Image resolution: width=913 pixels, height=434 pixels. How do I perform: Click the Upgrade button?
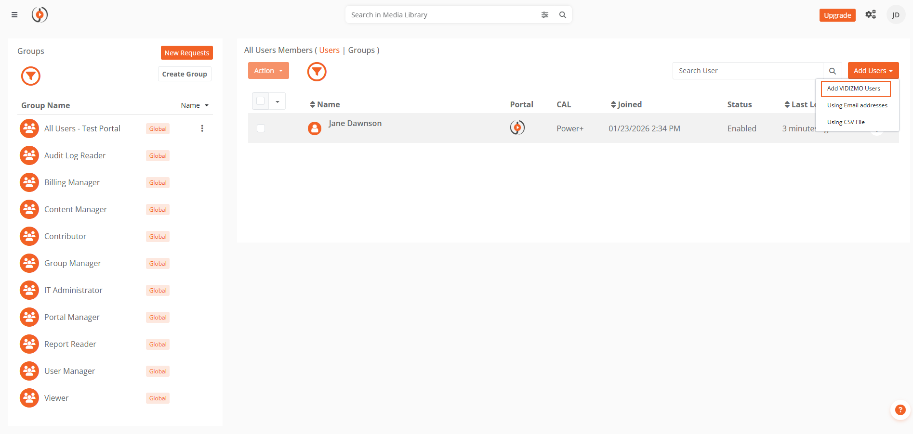point(837,15)
